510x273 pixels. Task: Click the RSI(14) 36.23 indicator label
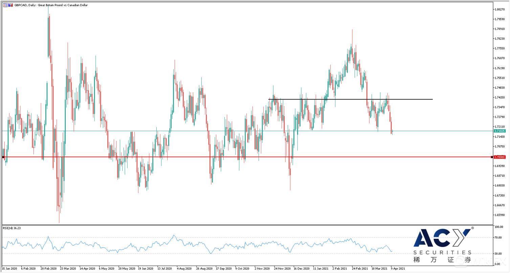click(x=12, y=228)
